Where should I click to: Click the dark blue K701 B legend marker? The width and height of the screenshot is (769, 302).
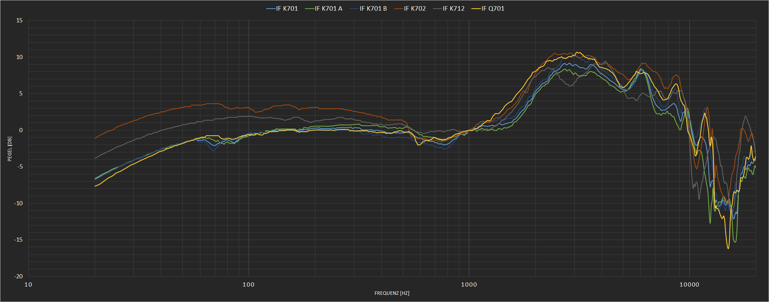[x=355, y=9]
